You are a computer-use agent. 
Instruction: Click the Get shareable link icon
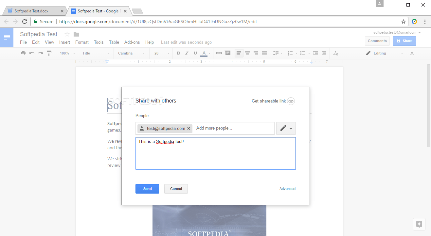[x=291, y=101]
